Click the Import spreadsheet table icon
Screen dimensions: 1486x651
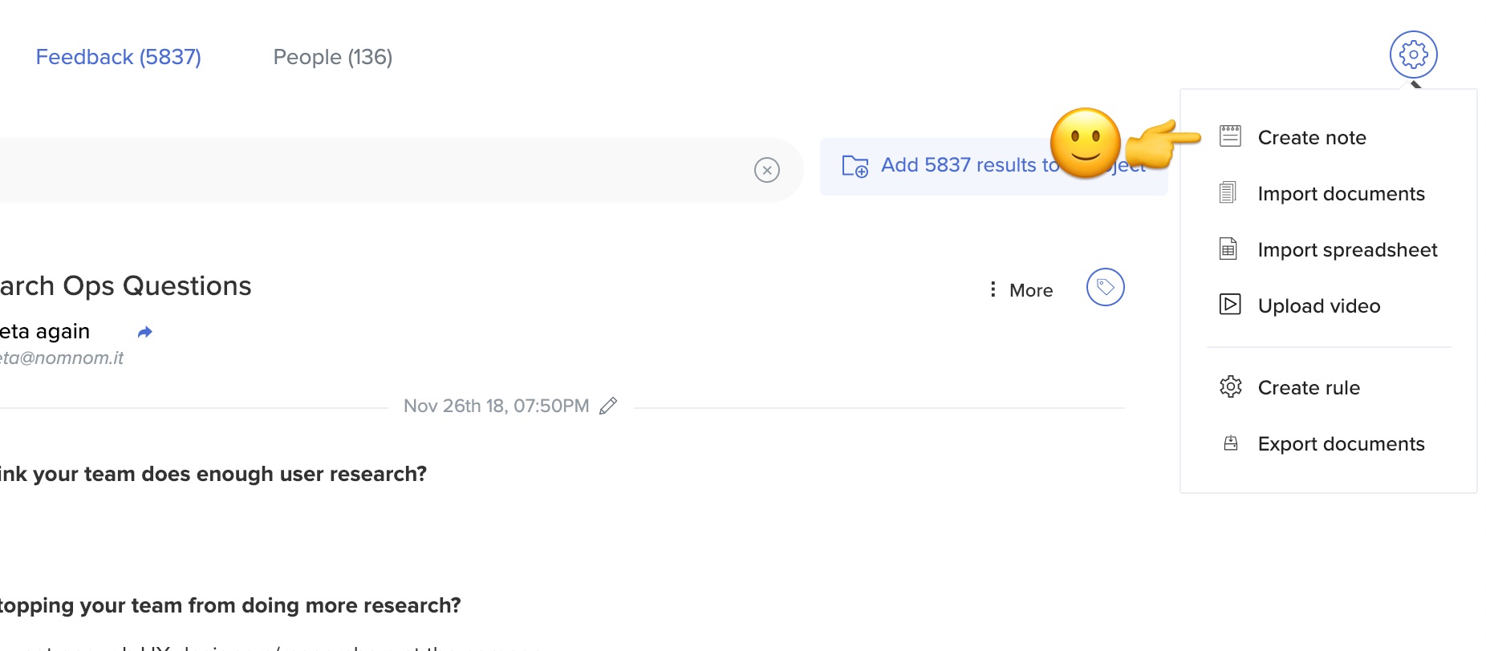coord(1228,249)
